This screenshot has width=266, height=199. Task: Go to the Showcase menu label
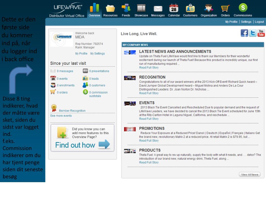pos(141,15)
